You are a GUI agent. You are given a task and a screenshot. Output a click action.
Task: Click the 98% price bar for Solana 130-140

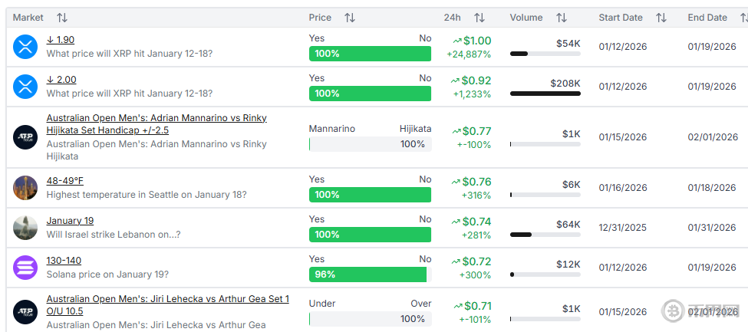(x=368, y=274)
